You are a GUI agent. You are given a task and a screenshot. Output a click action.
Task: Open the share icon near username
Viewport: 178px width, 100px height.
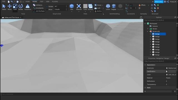(x=168, y=2)
